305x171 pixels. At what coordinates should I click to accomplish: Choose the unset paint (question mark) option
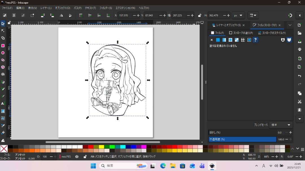[255, 40]
